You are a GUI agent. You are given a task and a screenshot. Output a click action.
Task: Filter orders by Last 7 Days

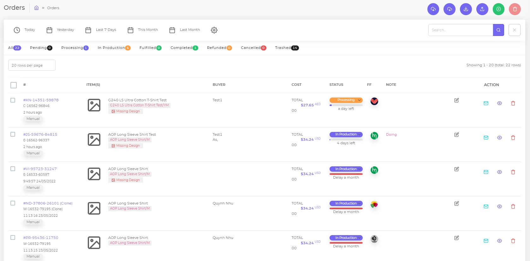point(101,30)
